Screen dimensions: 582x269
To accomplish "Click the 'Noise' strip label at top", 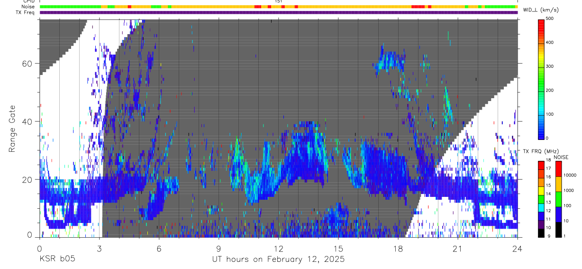I will pos(27,7).
